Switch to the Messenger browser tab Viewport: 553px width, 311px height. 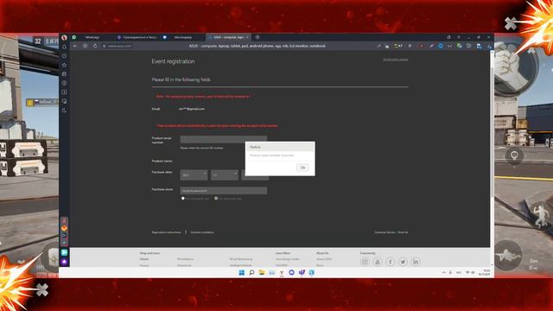click(182, 37)
